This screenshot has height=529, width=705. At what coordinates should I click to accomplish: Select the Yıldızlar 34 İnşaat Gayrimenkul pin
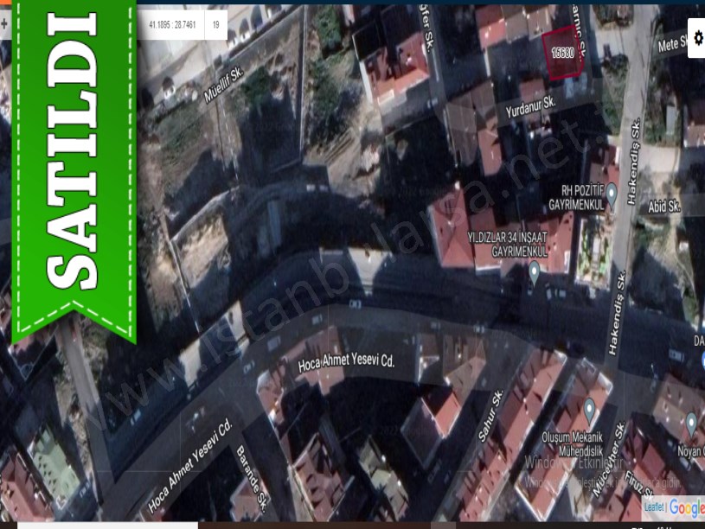[534, 272]
